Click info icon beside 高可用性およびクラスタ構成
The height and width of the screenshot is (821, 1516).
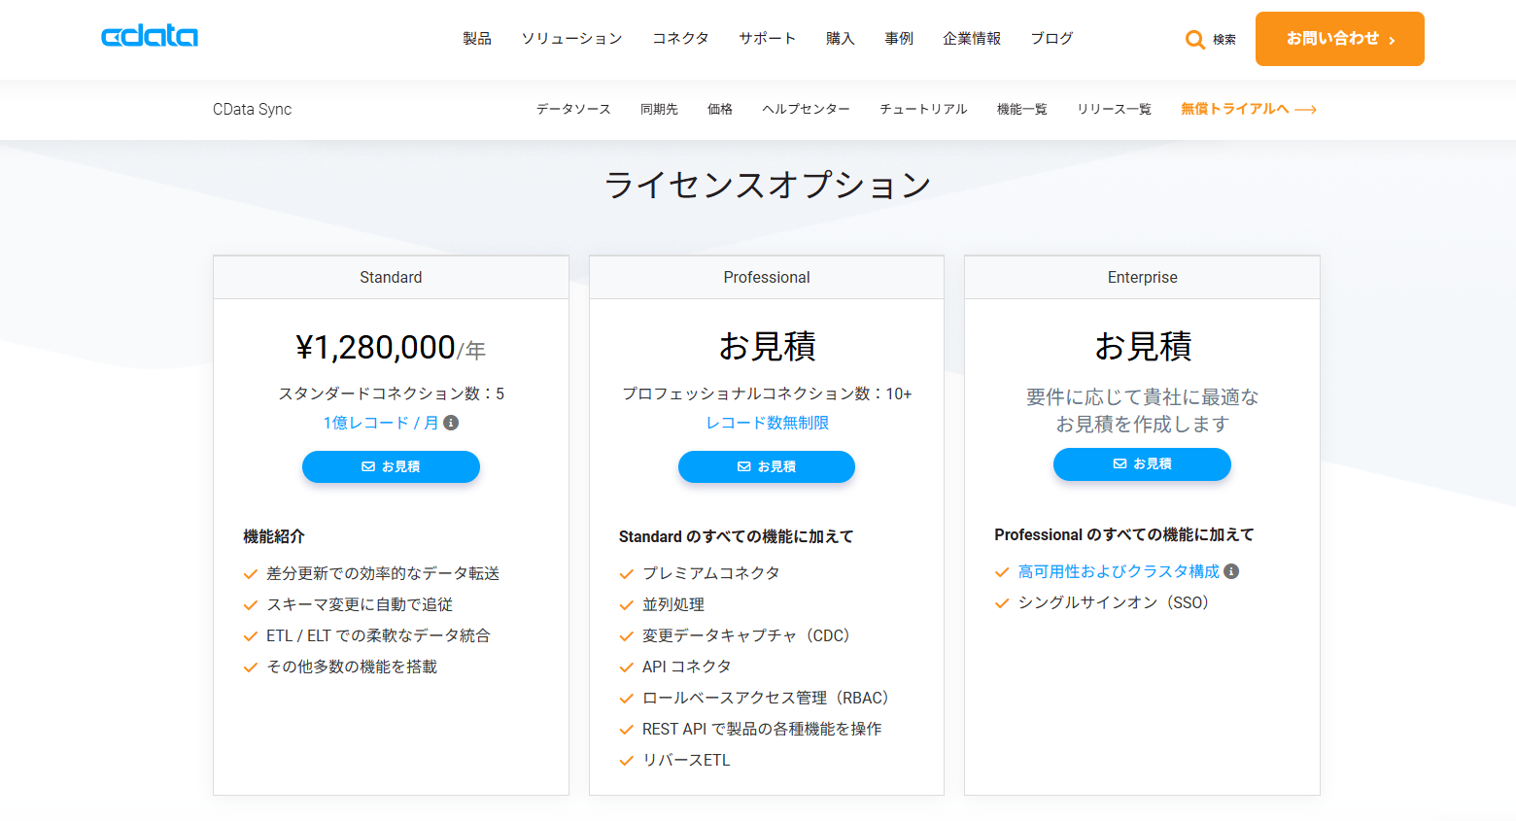[1231, 571]
